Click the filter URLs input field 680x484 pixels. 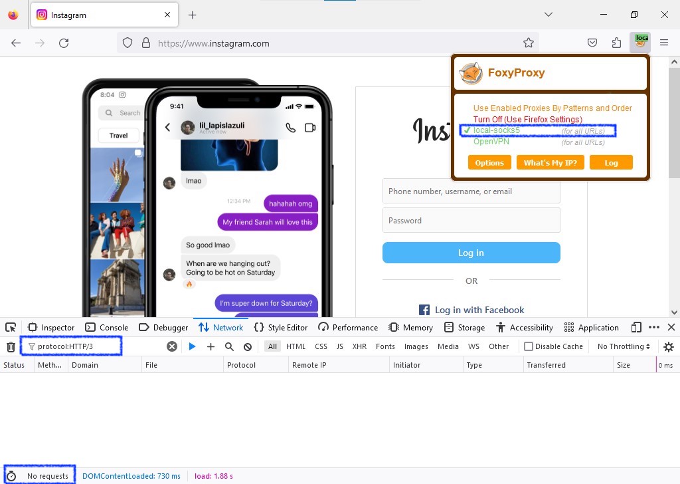click(x=96, y=346)
